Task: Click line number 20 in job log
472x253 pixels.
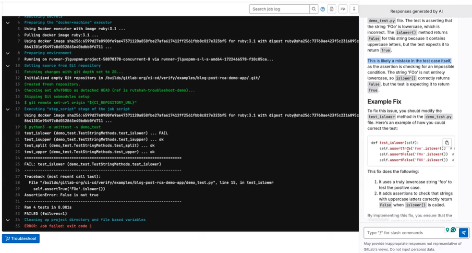Action: [x=17, y=133]
